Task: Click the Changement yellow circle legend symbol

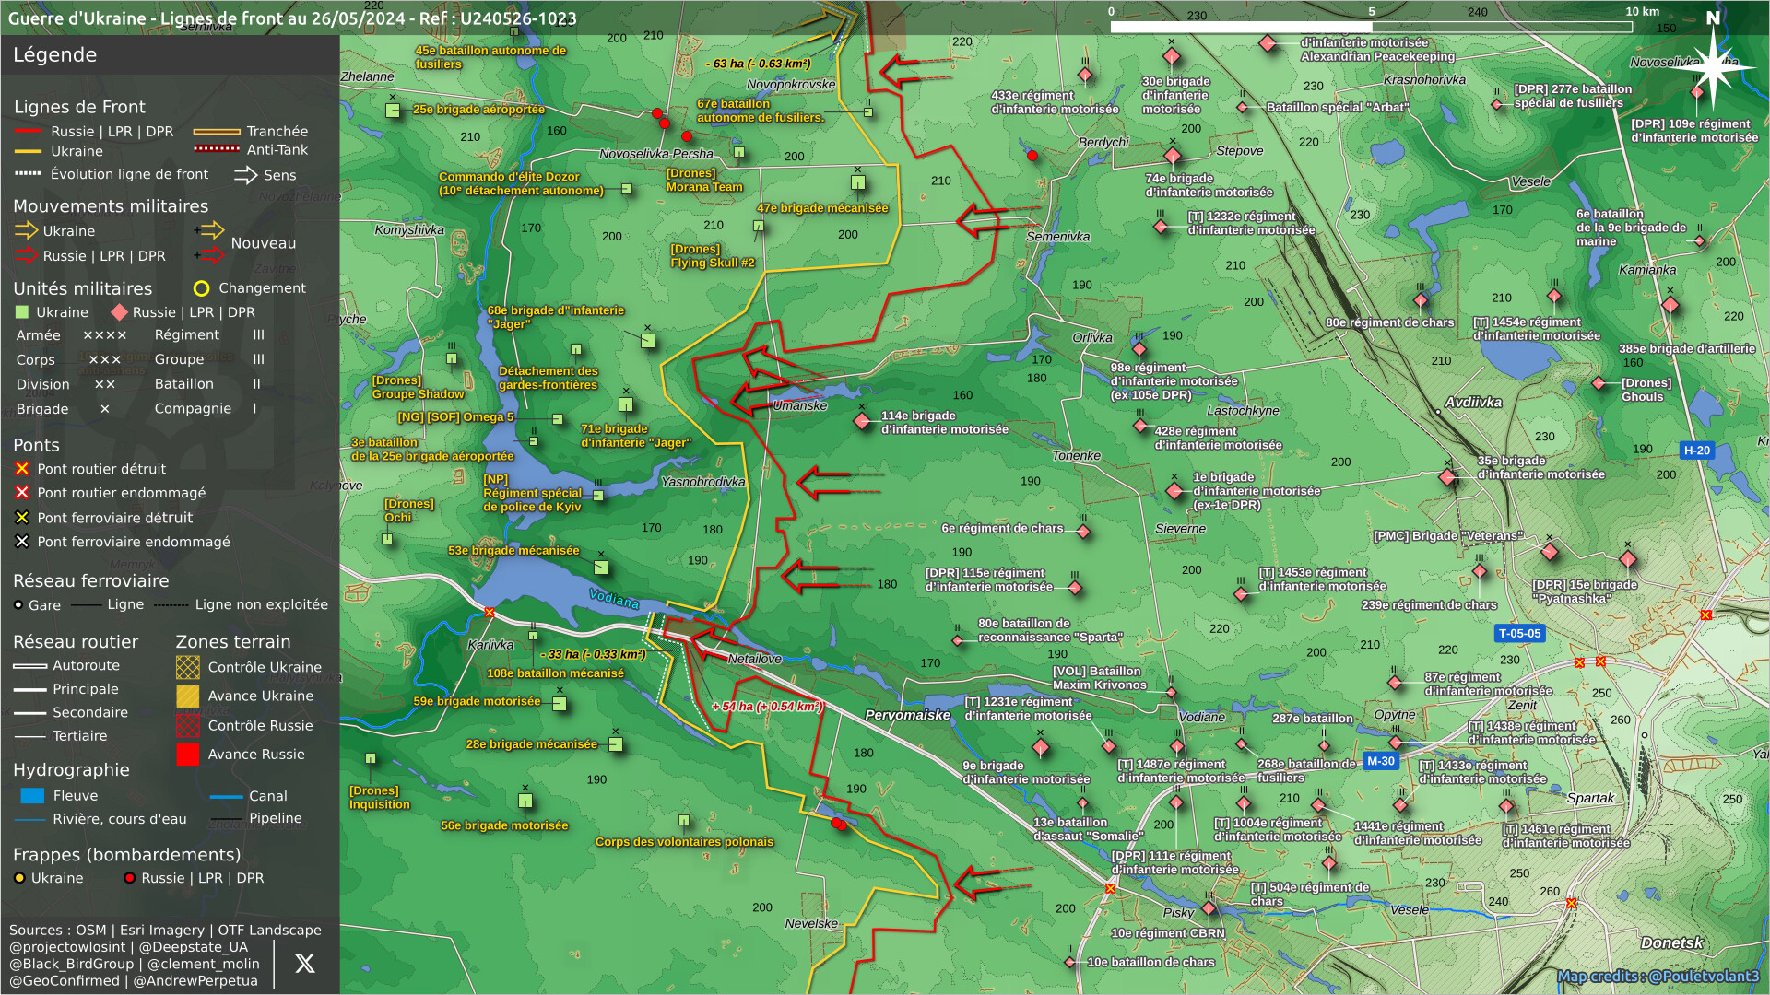Action: click(201, 288)
